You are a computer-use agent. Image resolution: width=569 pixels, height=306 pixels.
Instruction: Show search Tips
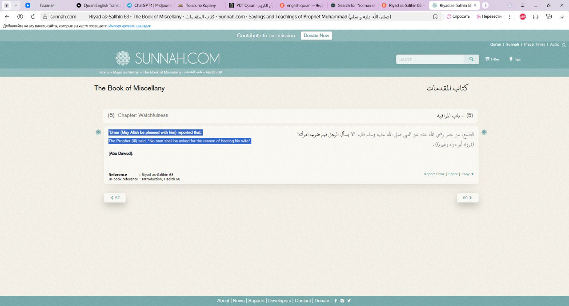point(515,59)
